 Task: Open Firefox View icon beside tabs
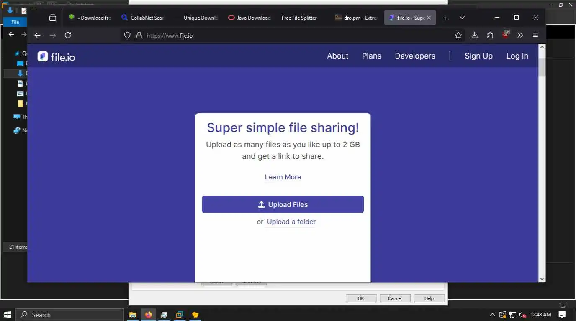52,18
